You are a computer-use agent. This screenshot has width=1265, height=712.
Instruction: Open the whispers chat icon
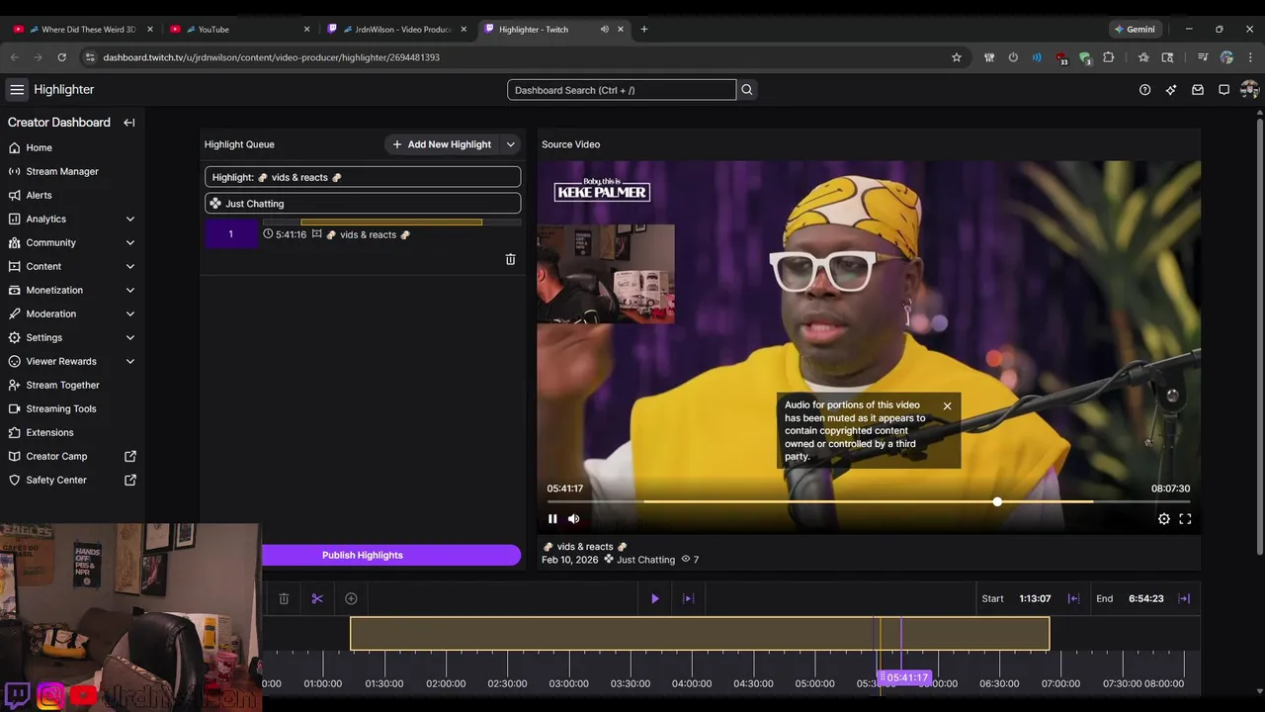[1223, 90]
